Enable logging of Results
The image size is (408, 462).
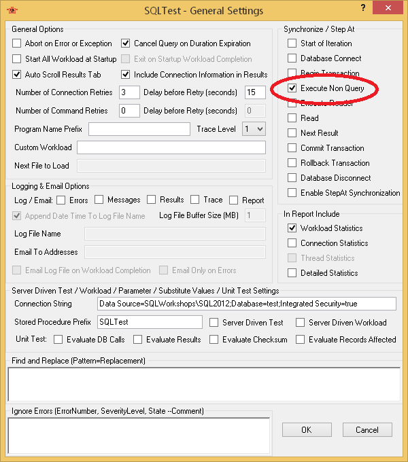(x=152, y=200)
